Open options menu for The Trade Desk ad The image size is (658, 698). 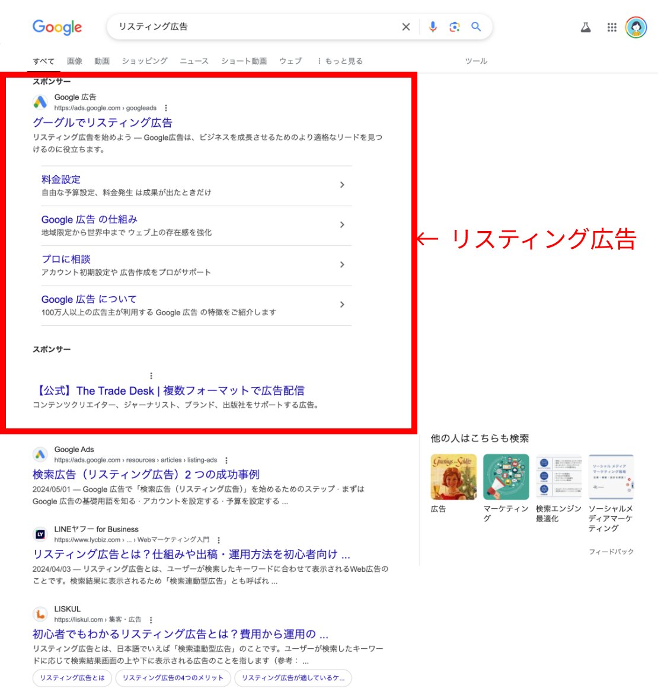point(151,376)
